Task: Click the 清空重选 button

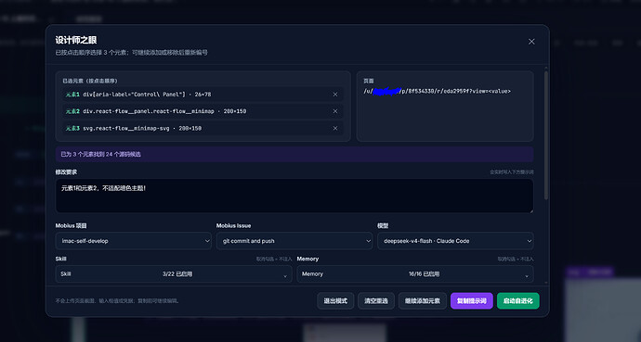Action: tap(376, 301)
